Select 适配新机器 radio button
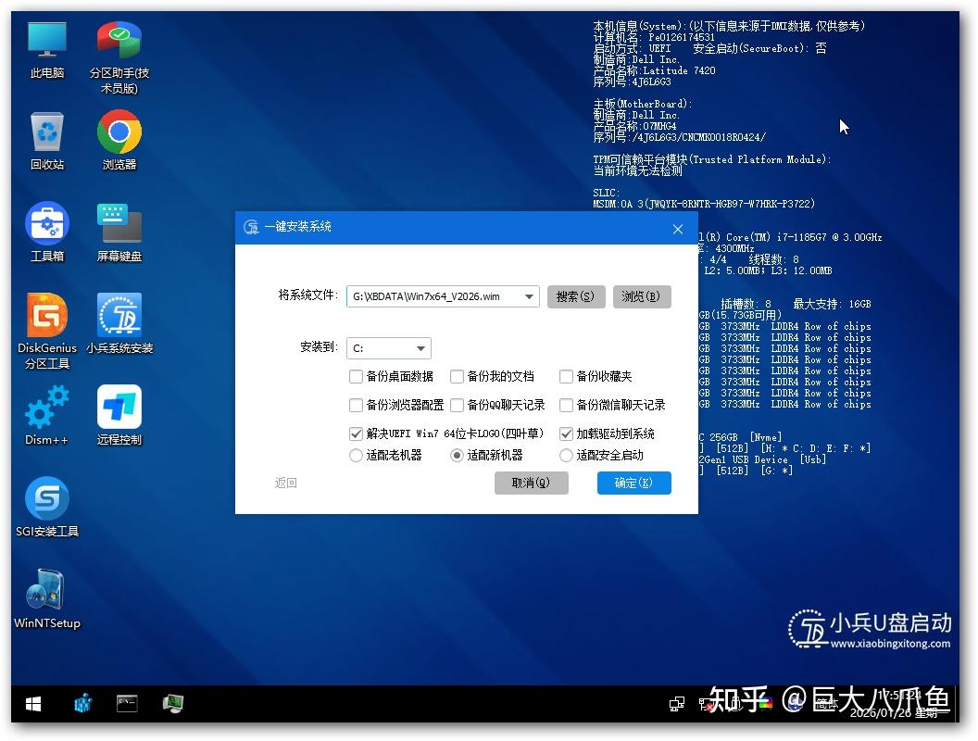Screen dimensions: 978x741 (x=457, y=456)
